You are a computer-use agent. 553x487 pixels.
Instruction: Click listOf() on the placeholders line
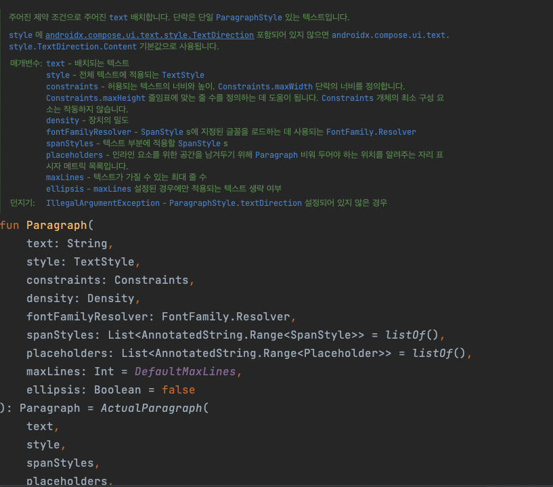click(439, 354)
